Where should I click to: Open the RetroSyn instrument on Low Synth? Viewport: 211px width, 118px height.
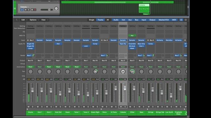169,40
